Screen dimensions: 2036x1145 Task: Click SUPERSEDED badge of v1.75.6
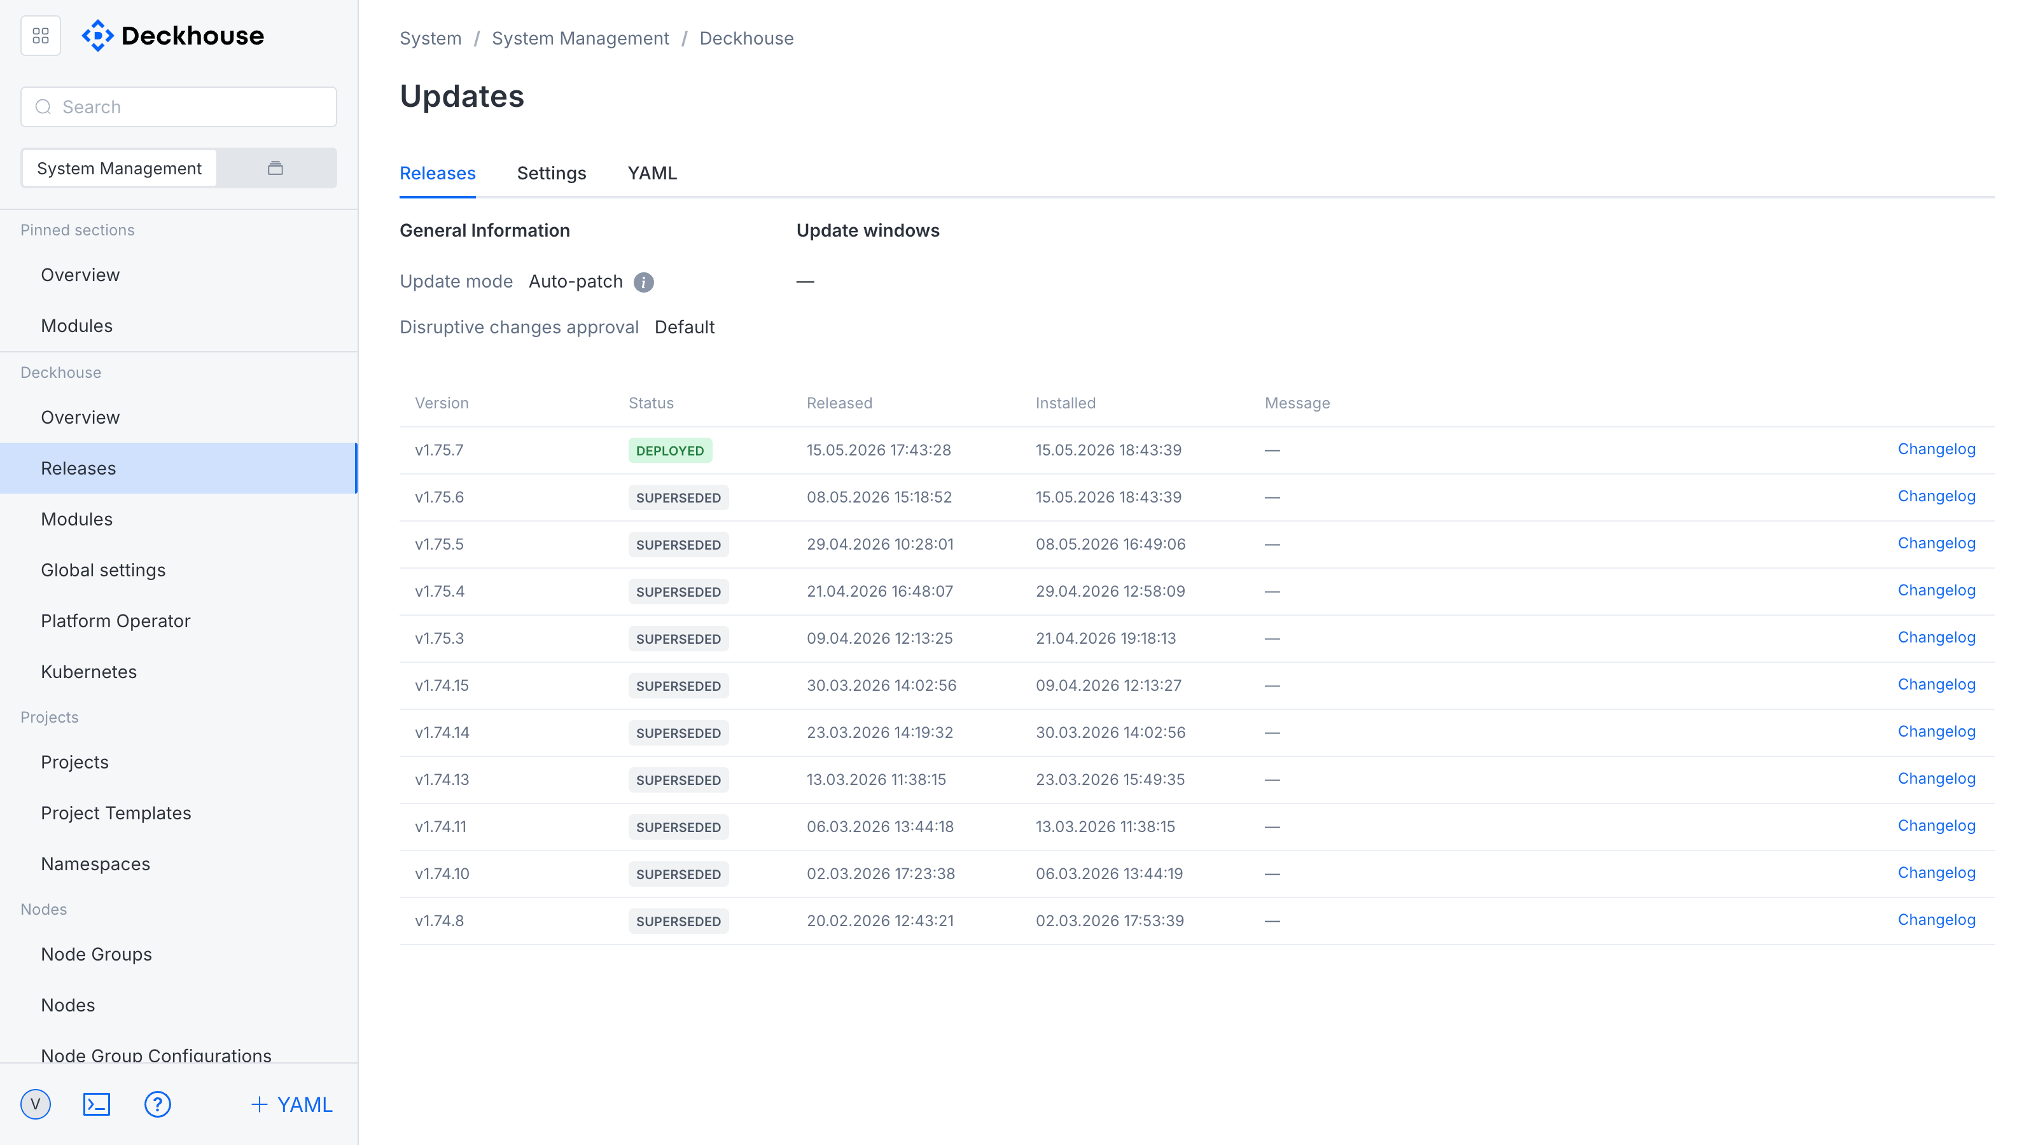point(678,498)
